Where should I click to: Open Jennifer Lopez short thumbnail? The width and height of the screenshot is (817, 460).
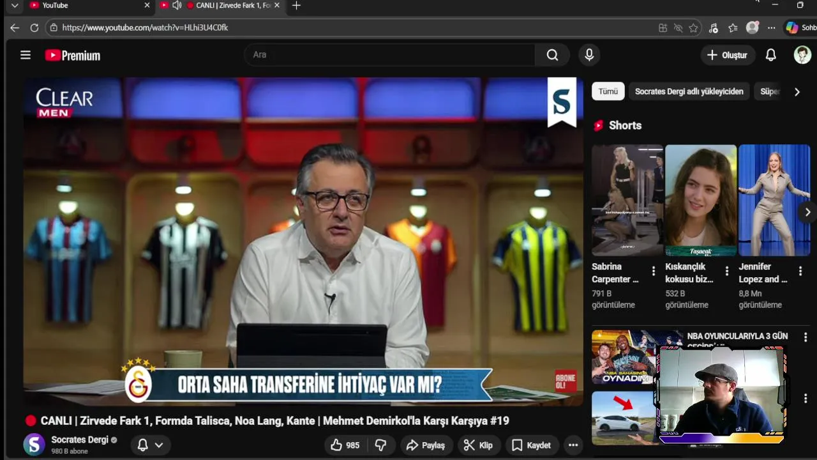coord(774,200)
